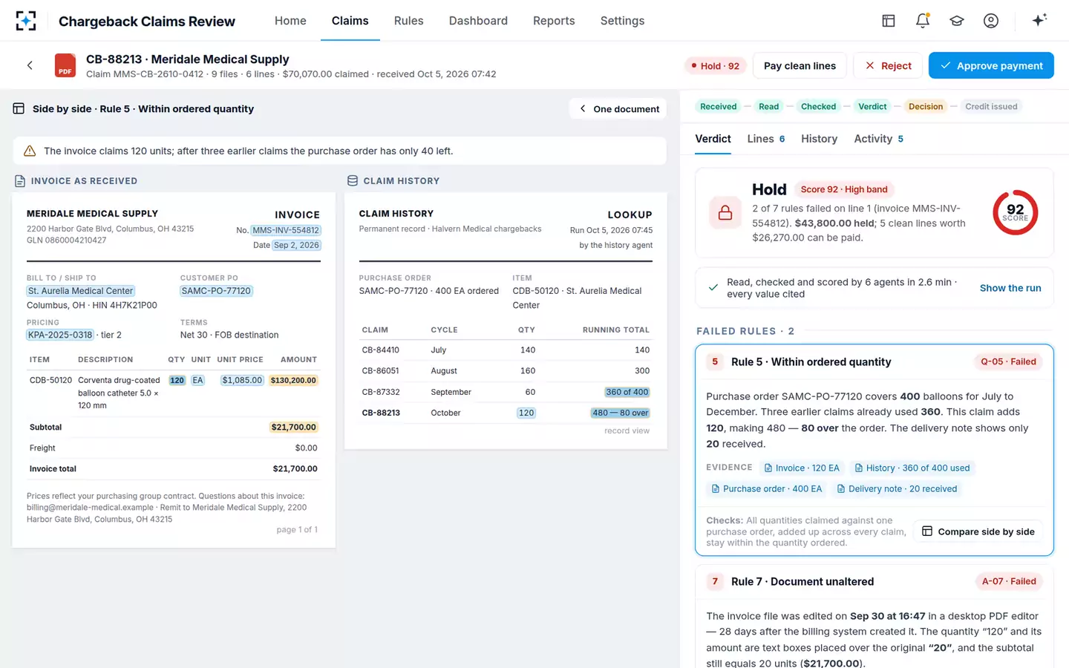Select claim row CB-86051
Image resolution: width=1069 pixels, height=668 pixels.
tap(506, 370)
